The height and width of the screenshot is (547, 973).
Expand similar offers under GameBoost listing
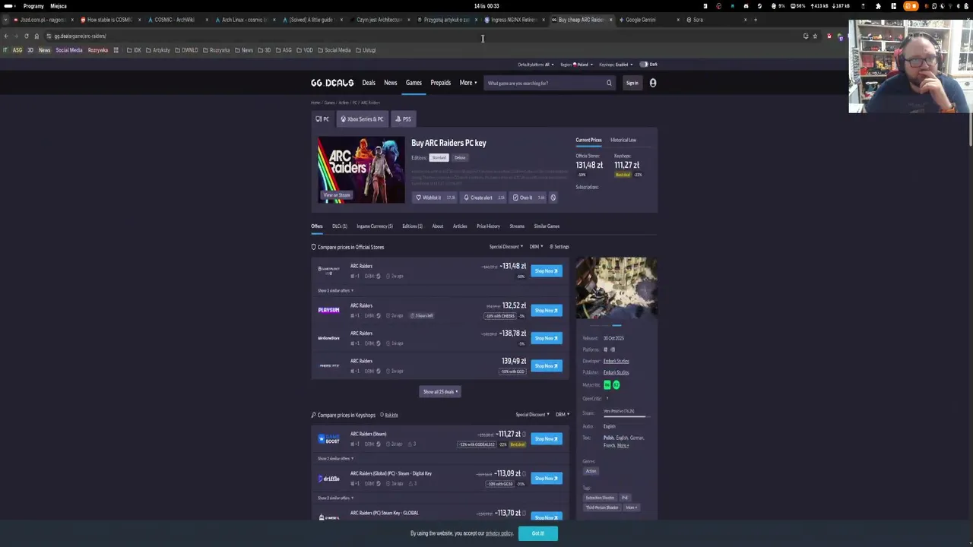[335, 459]
